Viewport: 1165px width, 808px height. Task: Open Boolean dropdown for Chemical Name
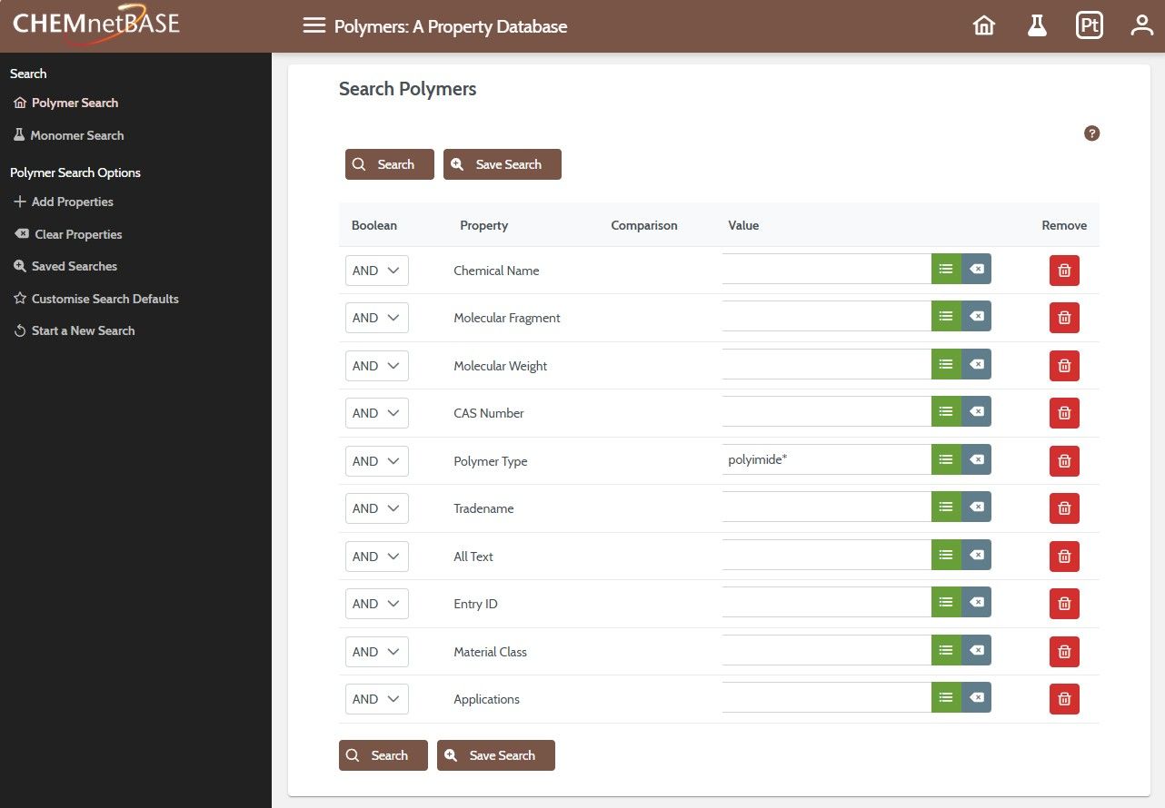point(377,271)
